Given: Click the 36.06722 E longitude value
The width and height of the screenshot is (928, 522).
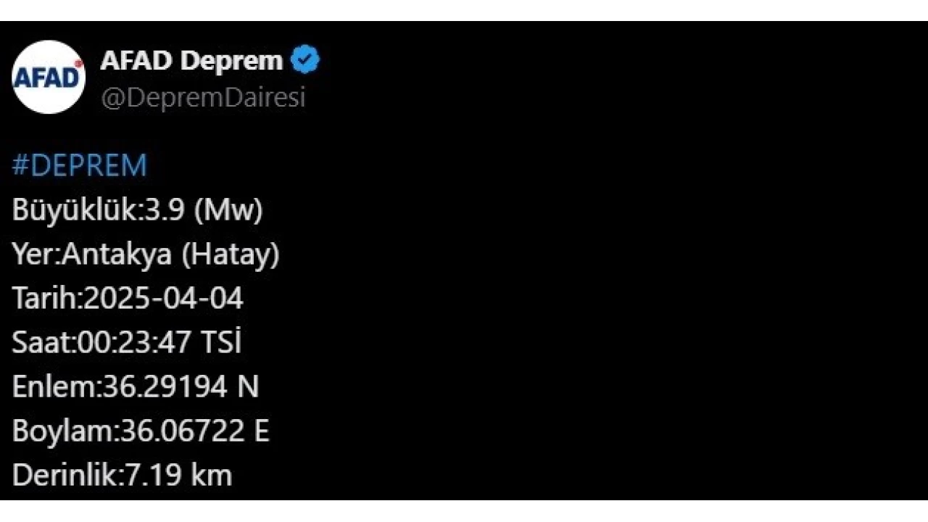Looking at the screenshot, I should (x=193, y=431).
